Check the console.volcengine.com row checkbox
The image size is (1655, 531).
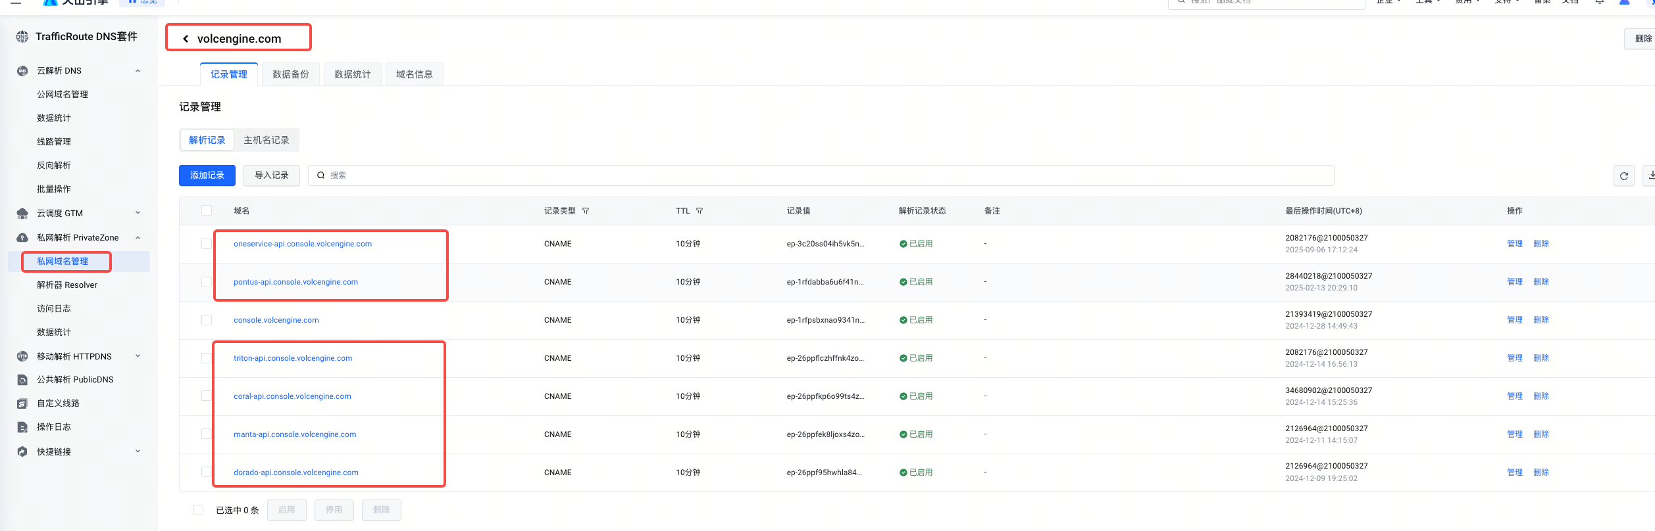coord(207,320)
